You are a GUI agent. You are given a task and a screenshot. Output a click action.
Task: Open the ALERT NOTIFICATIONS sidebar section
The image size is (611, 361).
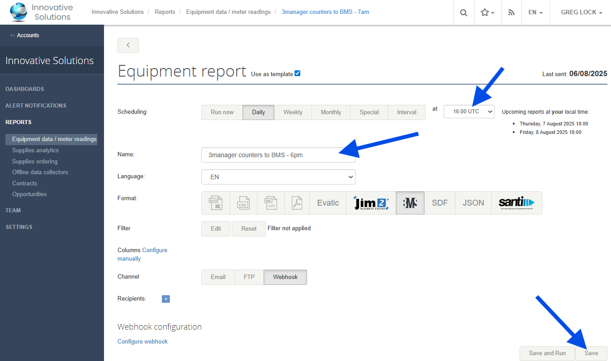[36, 106]
